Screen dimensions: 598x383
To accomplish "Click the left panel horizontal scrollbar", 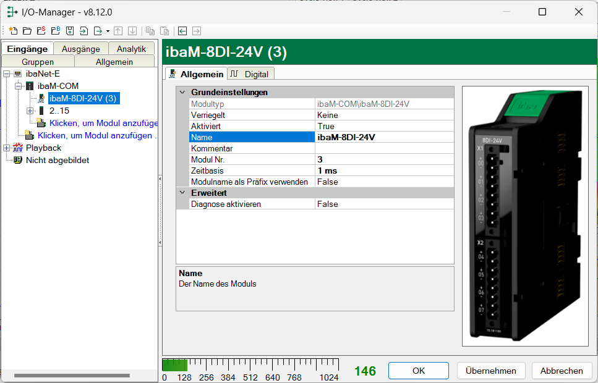I will (72, 376).
